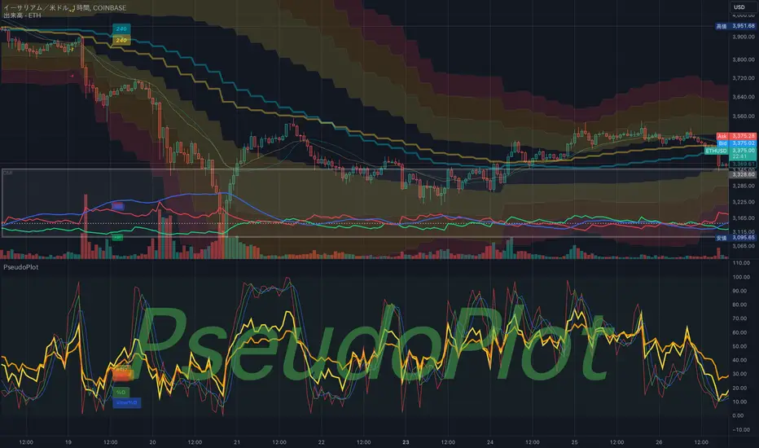Click the 3,800.00 price axis value
This screenshot has width=759, height=448.
743,59
